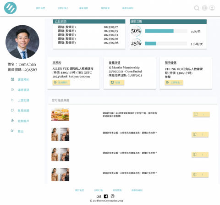Image resolution: width=220 pixels, height=205 pixels.
Task: Click the visit row dated 2023/07/08
Action: [x=88, y=43]
